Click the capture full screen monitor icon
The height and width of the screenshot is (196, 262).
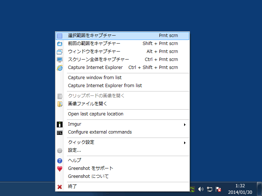(x=60, y=60)
